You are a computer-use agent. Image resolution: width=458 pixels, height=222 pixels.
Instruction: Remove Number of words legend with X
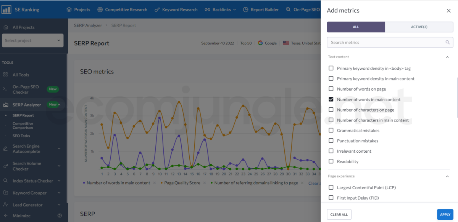[155, 183]
